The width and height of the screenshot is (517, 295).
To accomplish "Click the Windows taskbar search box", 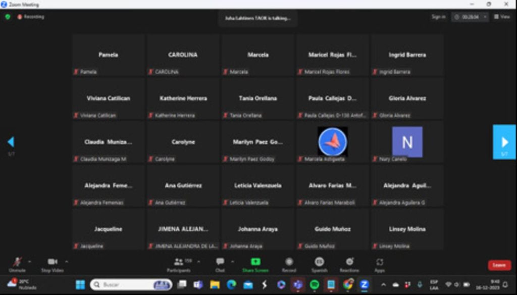I will click(x=131, y=285).
